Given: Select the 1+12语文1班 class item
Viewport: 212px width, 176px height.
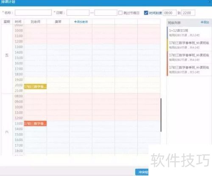Looking at the screenshot, I should (x=190, y=33).
